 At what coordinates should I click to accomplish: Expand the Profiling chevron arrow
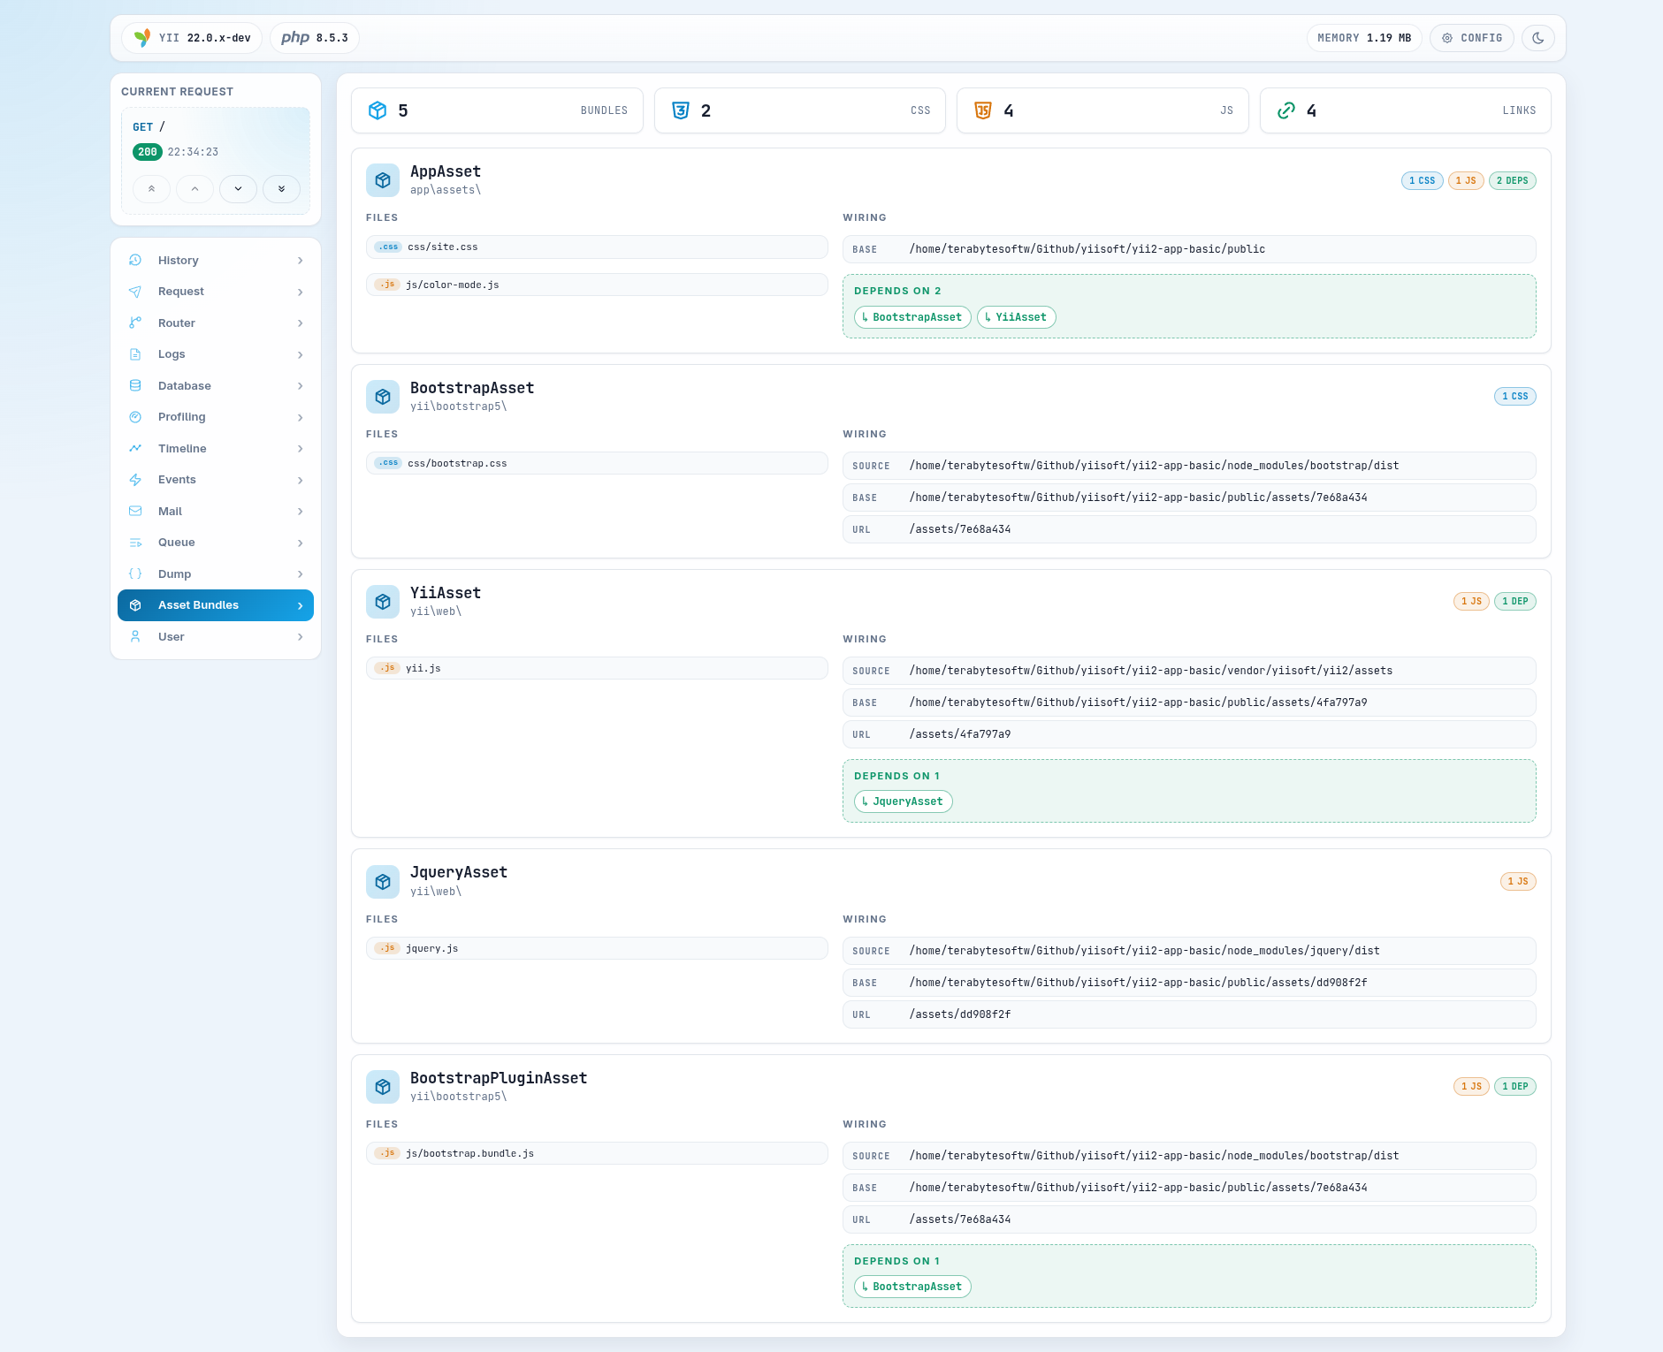[301, 417]
